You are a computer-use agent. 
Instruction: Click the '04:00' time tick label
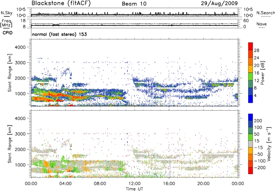(x=65, y=184)
